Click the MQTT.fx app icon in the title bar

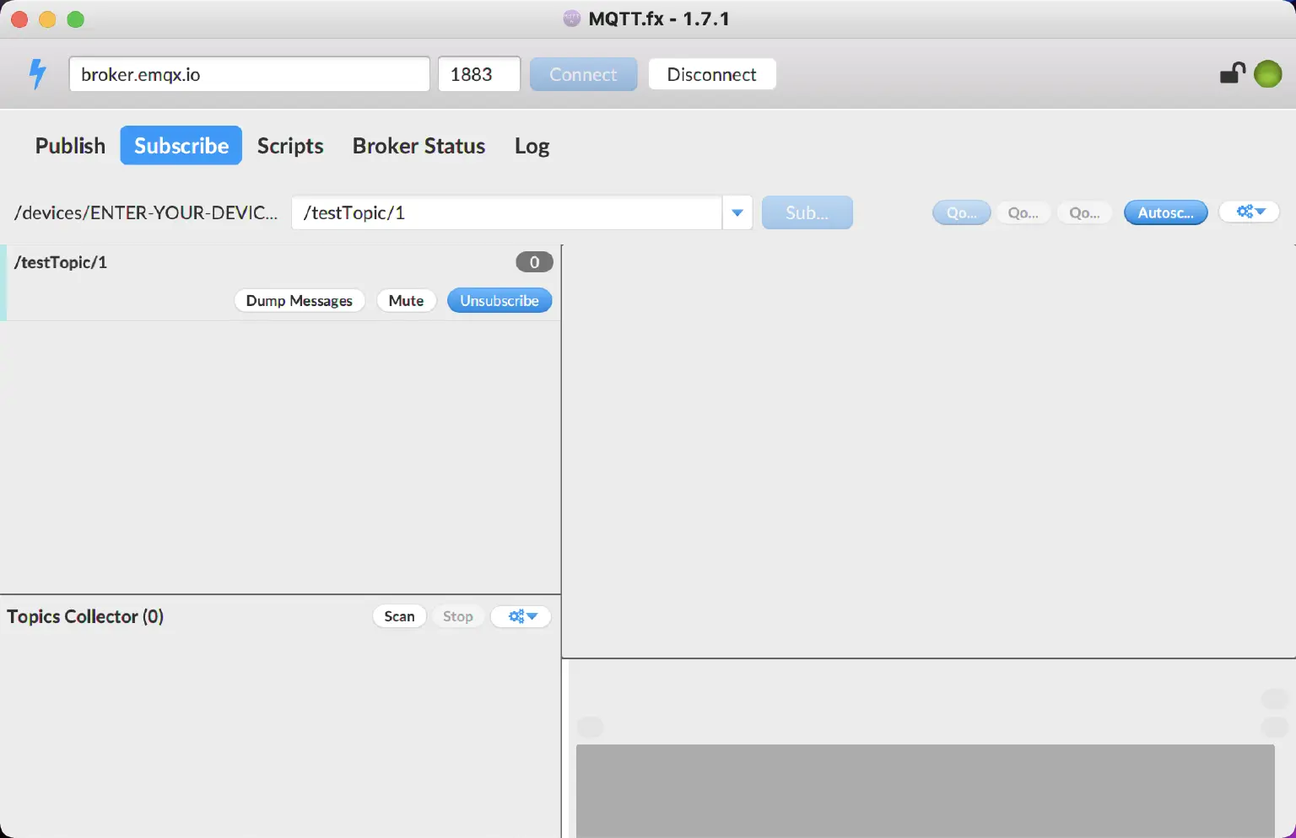tap(572, 19)
